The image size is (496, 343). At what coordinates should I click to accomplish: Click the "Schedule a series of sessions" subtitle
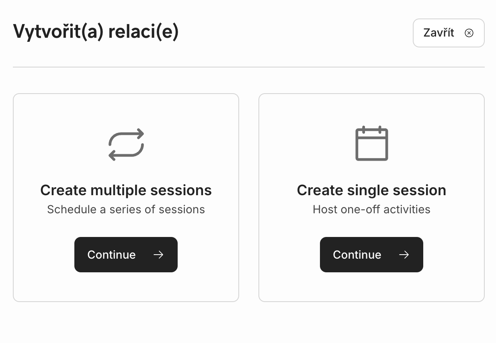click(x=126, y=209)
